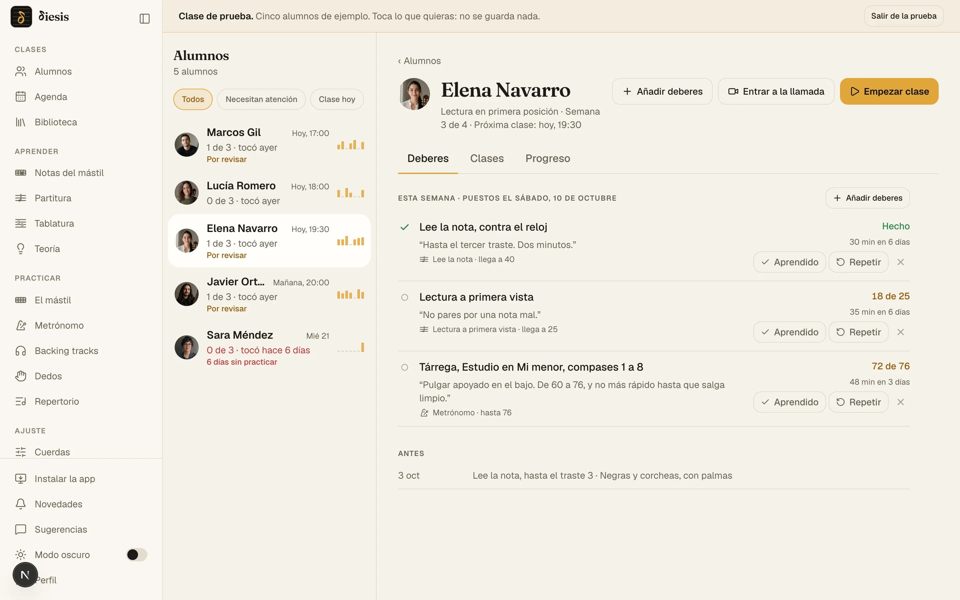
Task: Go back via ‹ Alumnos breadcrumb
Action: point(419,61)
